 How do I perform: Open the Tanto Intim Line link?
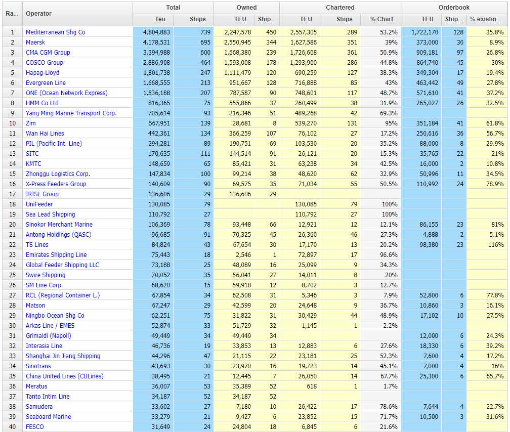[48, 396]
